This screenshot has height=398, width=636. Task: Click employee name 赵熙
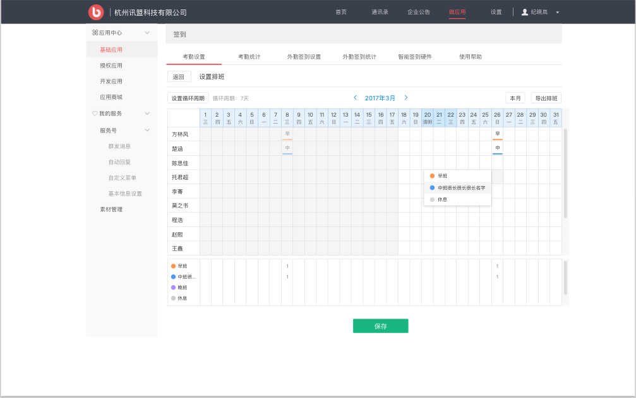177,235
